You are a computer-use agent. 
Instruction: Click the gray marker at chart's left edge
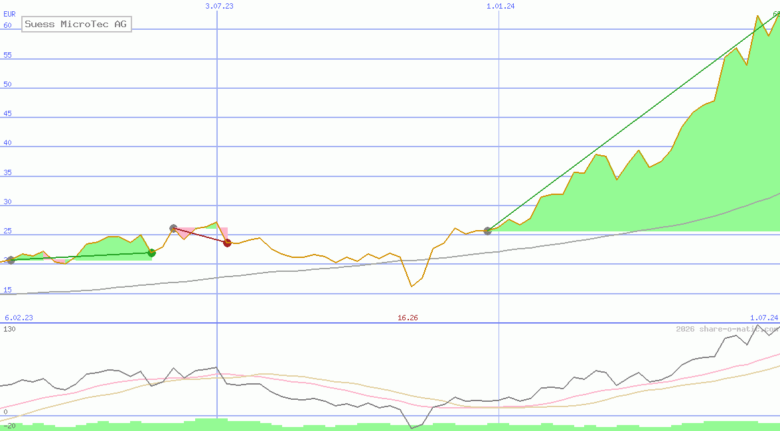click(11, 260)
